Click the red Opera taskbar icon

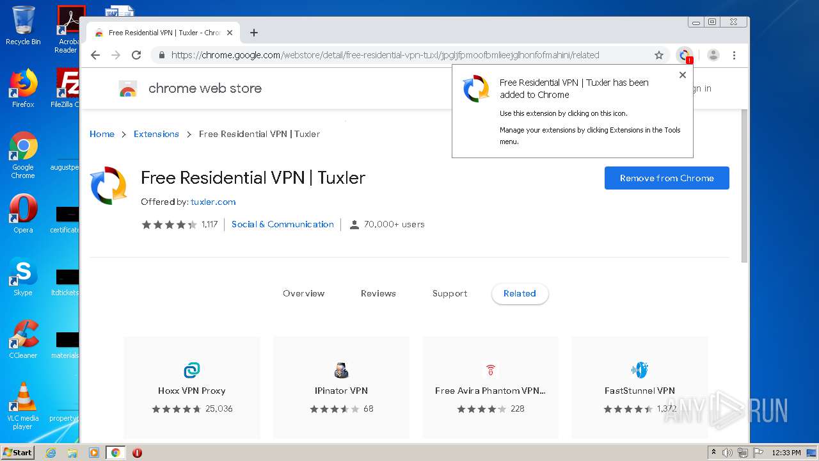coord(137,453)
